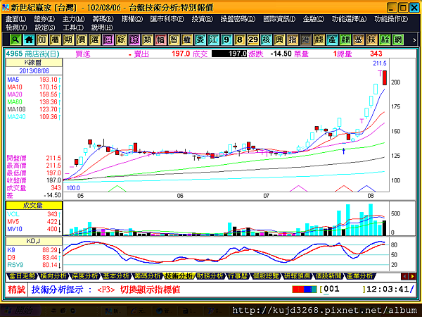
Task: Switch to the 橫向分析 tab
Action: pos(53,275)
